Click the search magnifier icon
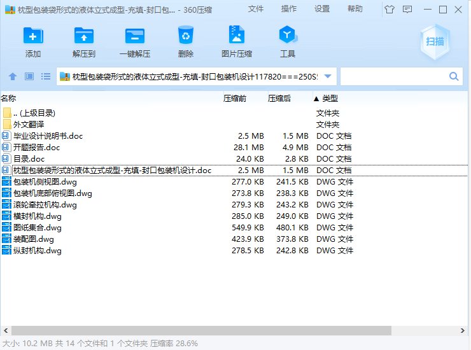The width and height of the screenshot is (471, 350). (454, 76)
